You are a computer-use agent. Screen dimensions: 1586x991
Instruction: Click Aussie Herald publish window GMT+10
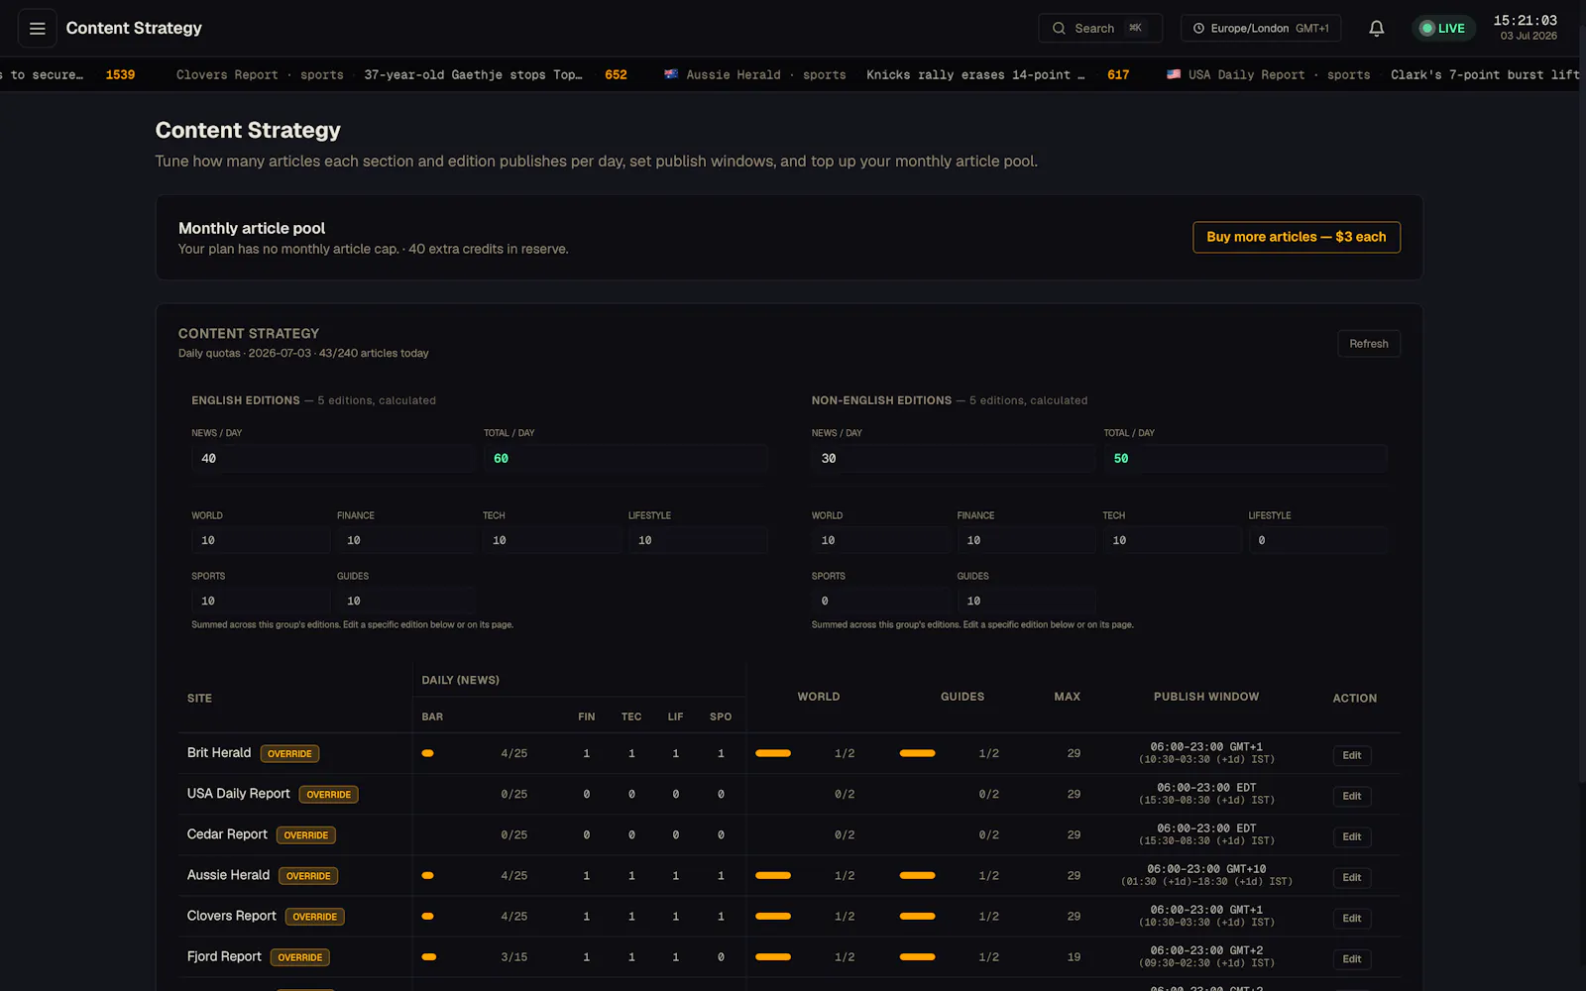point(1206,869)
